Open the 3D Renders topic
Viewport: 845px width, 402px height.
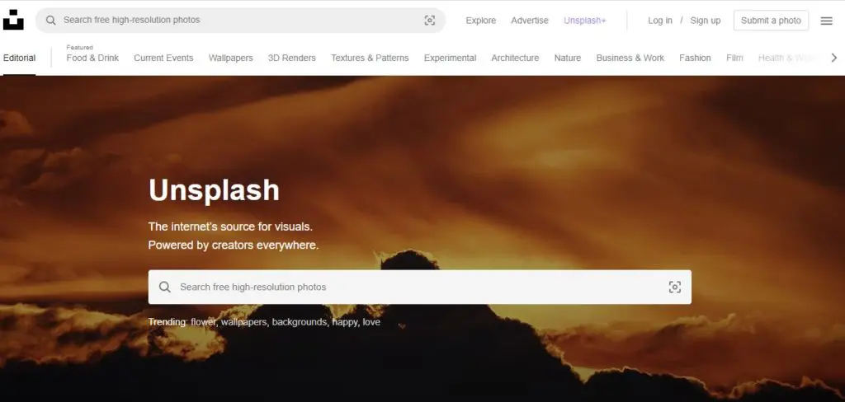(x=291, y=58)
